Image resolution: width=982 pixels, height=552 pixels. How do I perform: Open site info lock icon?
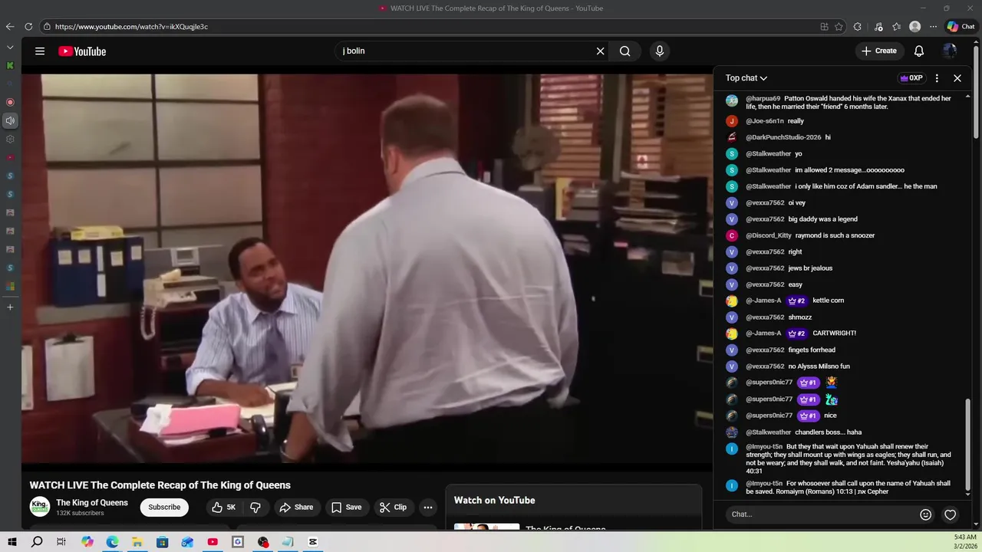[47, 26]
